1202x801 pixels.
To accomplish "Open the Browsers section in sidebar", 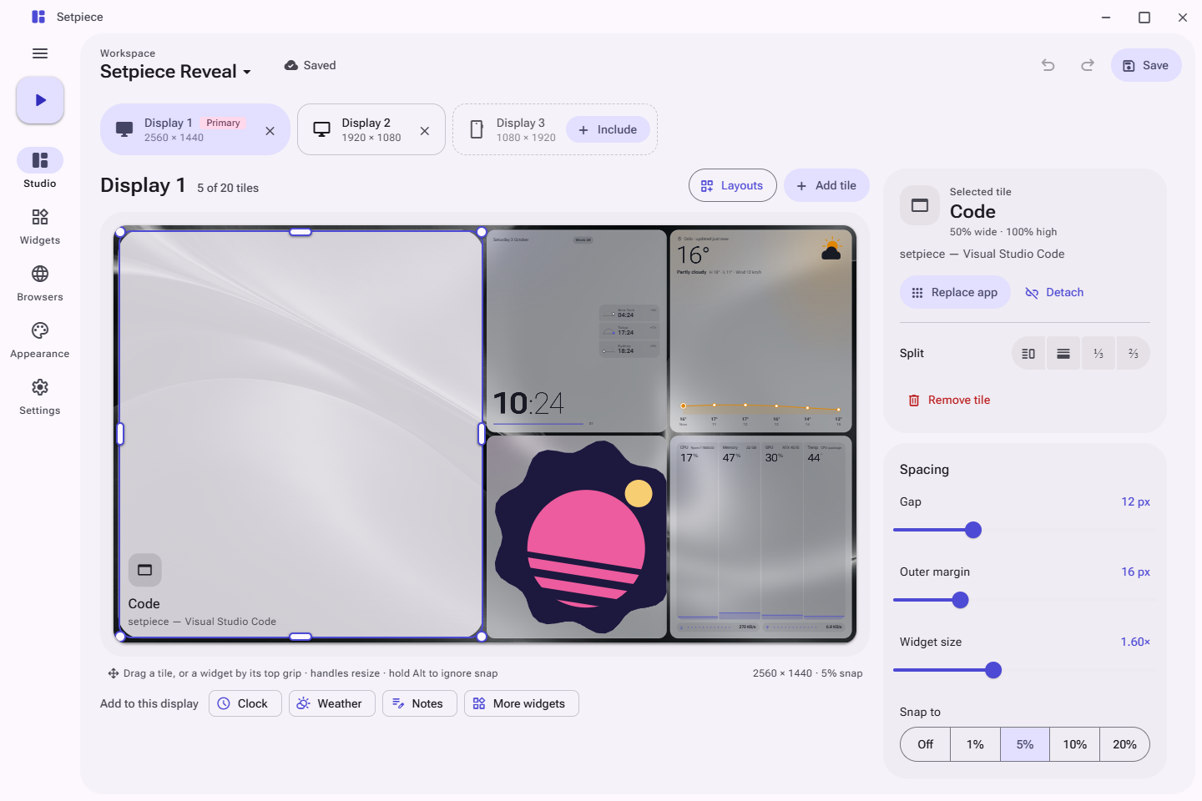I will [x=40, y=283].
